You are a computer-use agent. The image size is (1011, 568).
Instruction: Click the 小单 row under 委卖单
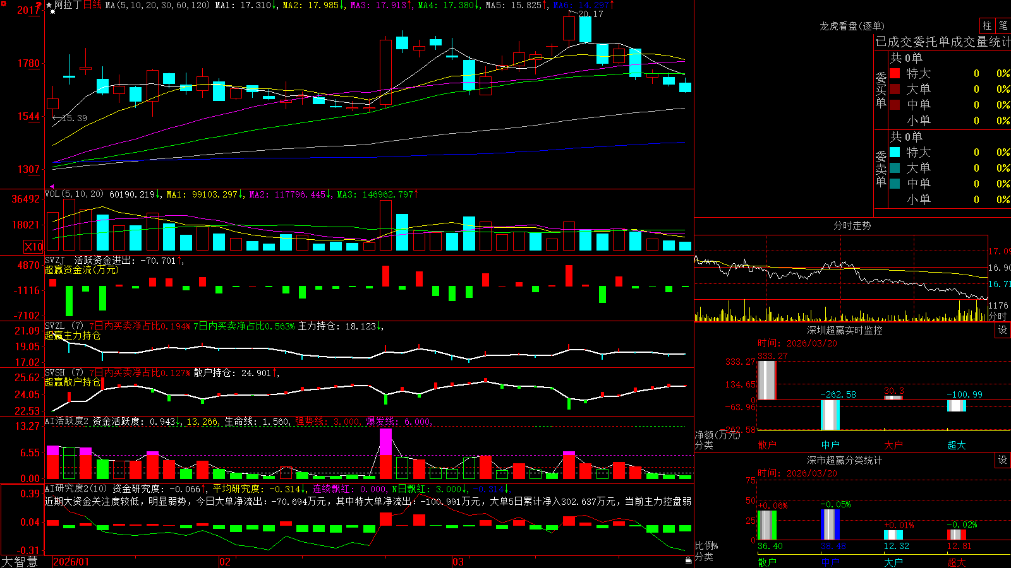[950, 199]
